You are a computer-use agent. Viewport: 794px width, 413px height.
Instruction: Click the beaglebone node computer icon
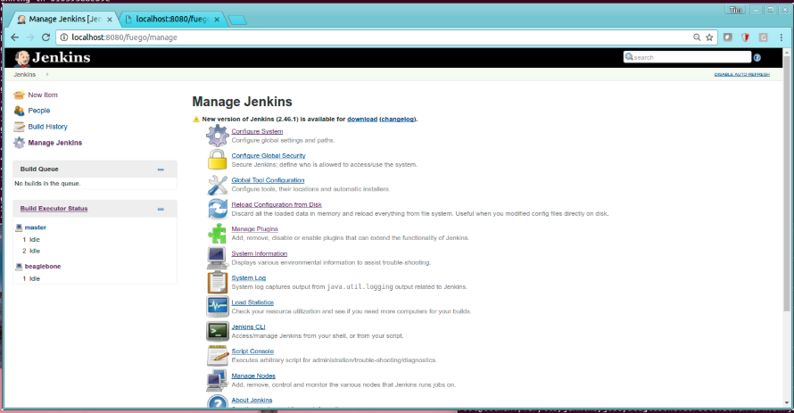(19, 266)
